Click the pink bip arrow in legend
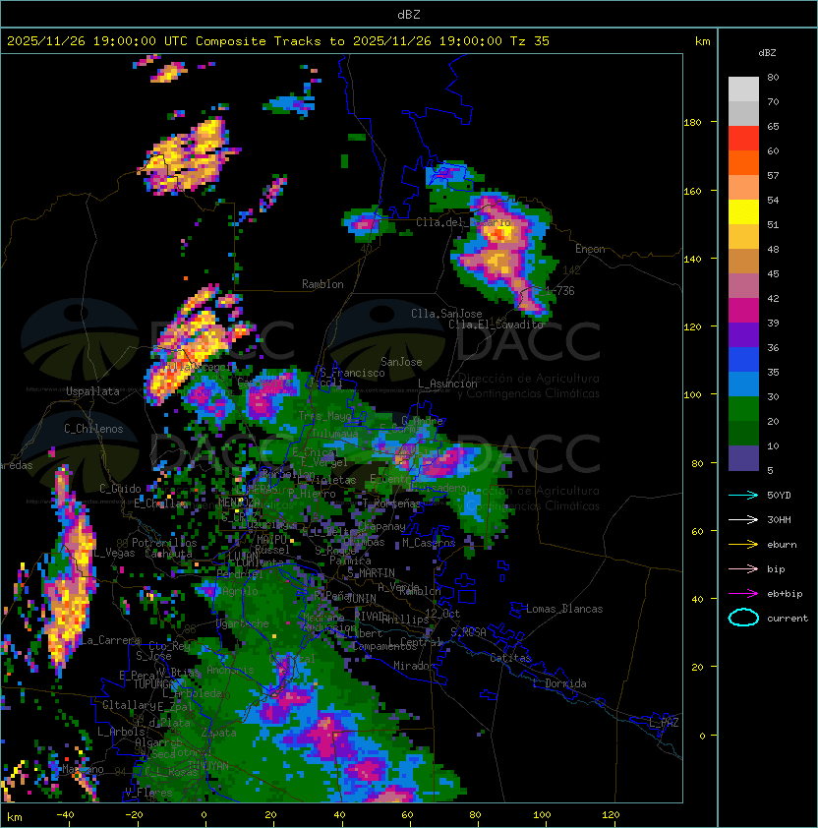Image resolution: width=818 pixels, height=828 pixels. pyautogui.click(x=743, y=568)
